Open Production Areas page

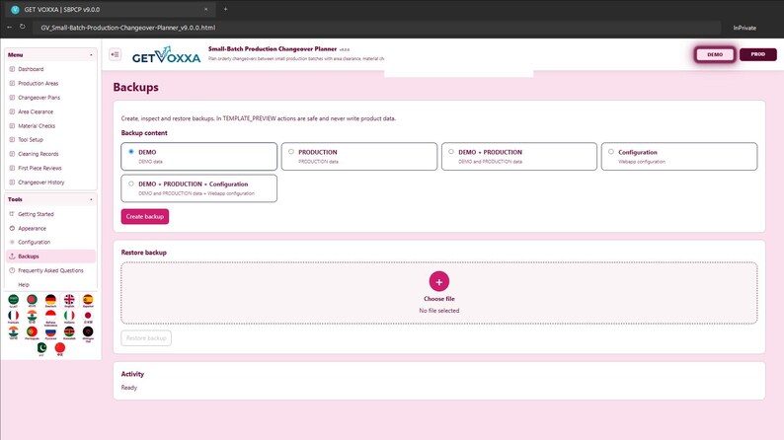pos(50,84)
